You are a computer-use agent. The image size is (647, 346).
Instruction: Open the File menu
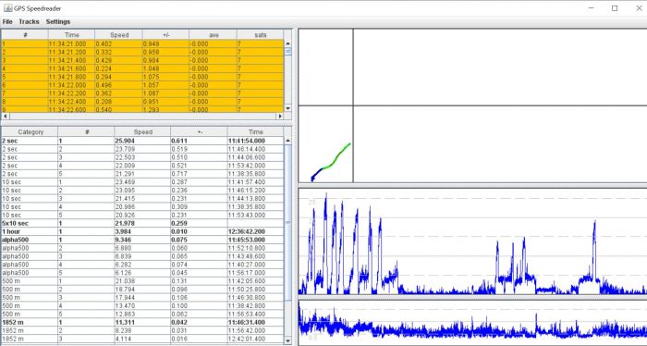pyautogui.click(x=7, y=21)
